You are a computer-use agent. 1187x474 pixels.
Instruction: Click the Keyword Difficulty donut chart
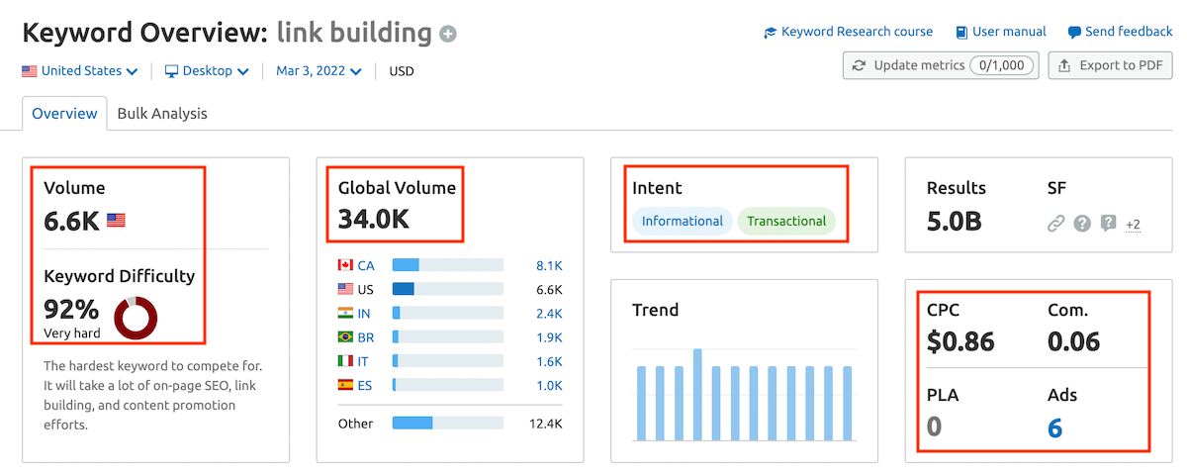point(136,317)
